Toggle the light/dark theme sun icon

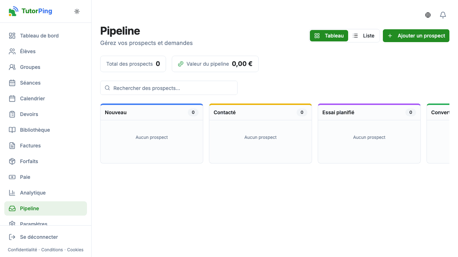coord(77,11)
